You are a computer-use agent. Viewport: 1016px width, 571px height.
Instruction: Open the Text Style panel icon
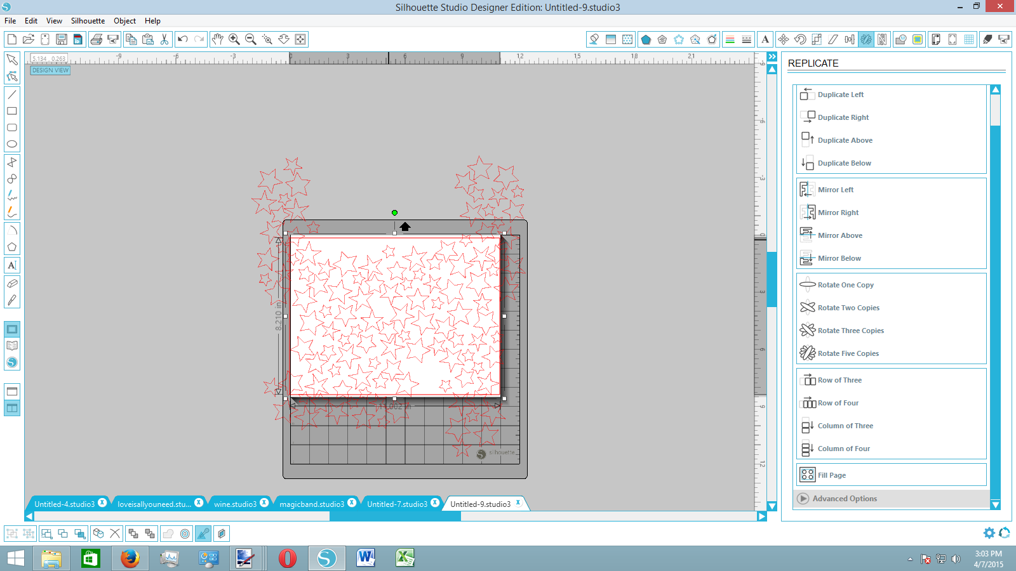click(x=765, y=39)
